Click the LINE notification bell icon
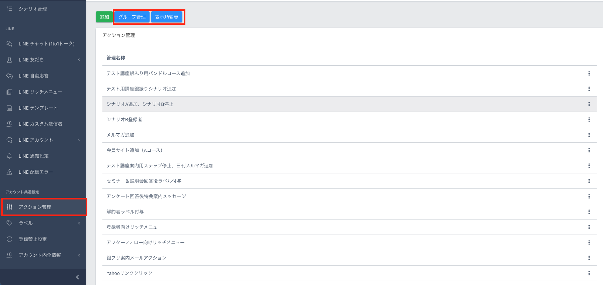This screenshot has width=603, height=285. point(9,156)
